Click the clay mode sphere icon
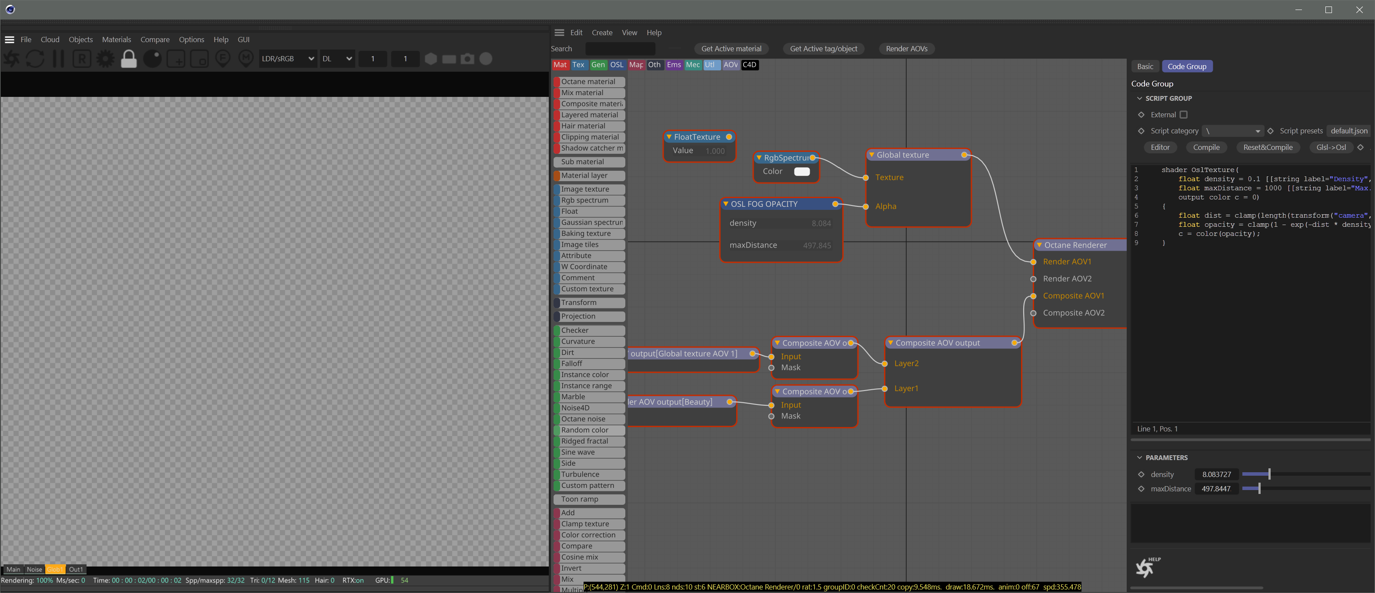 pos(153,59)
